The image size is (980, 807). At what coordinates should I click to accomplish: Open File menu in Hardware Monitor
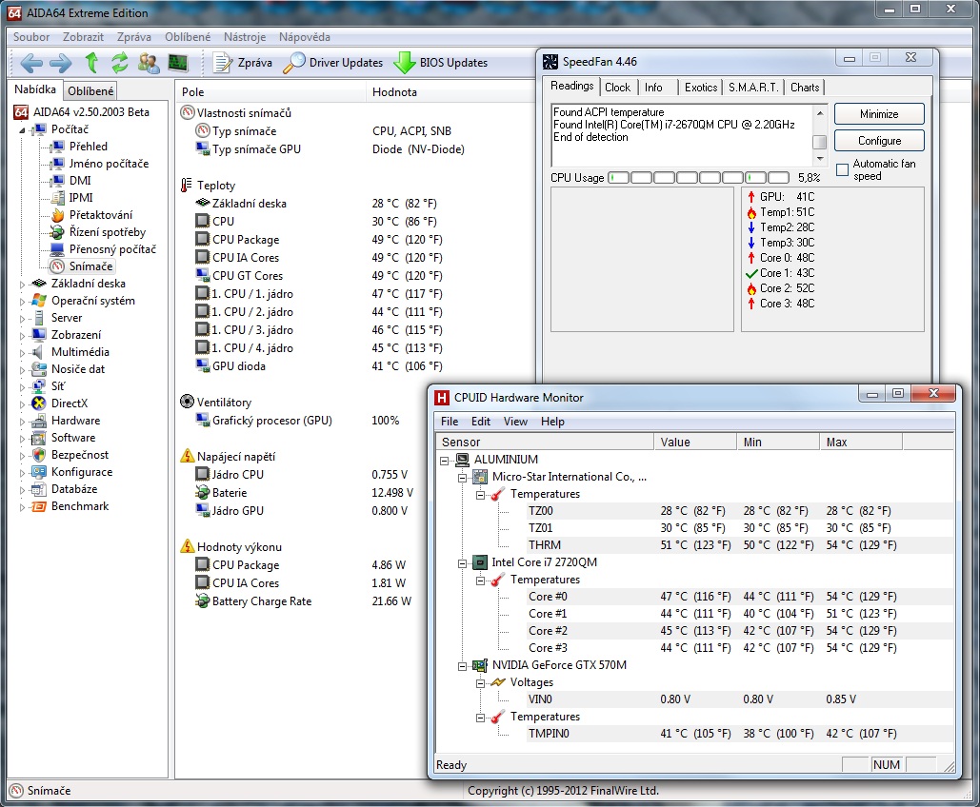coord(450,422)
